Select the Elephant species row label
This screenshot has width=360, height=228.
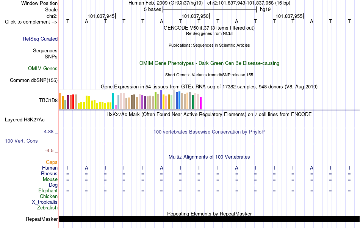(48, 190)
